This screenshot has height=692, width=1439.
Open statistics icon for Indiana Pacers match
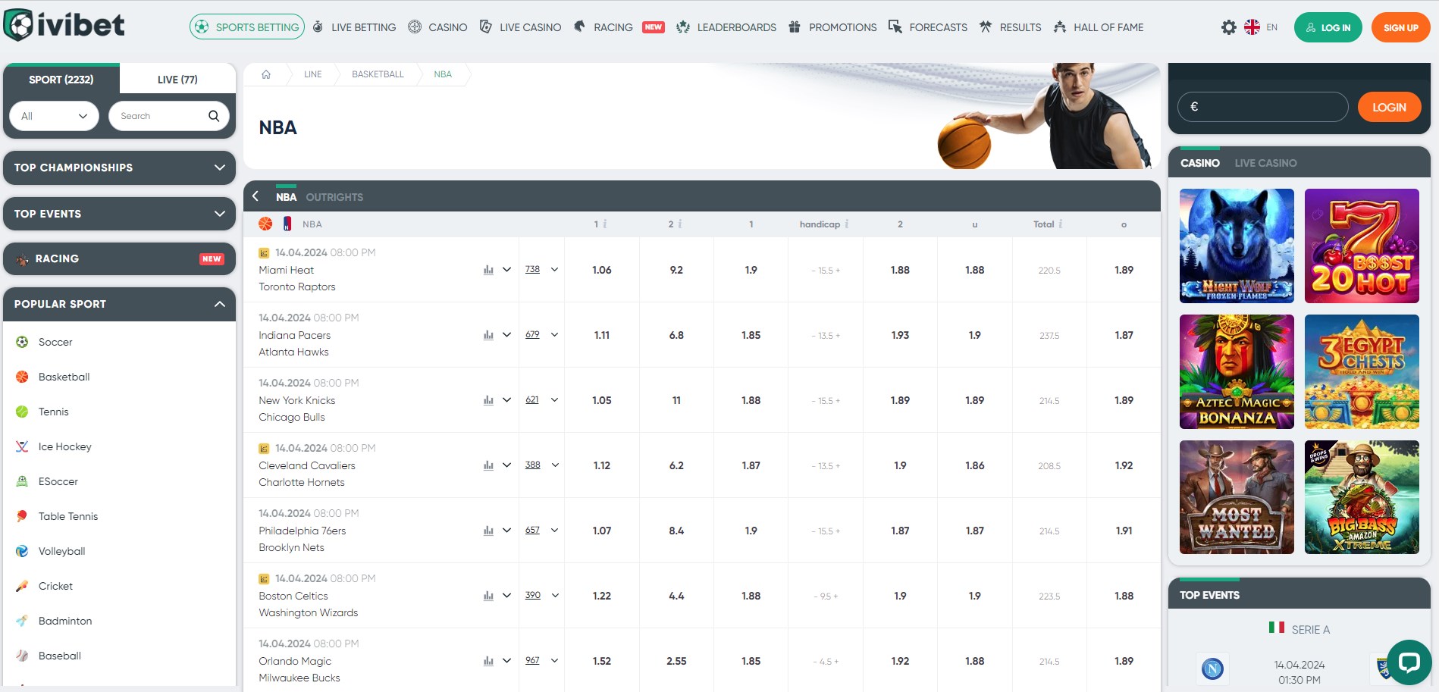tap(488, 335)
